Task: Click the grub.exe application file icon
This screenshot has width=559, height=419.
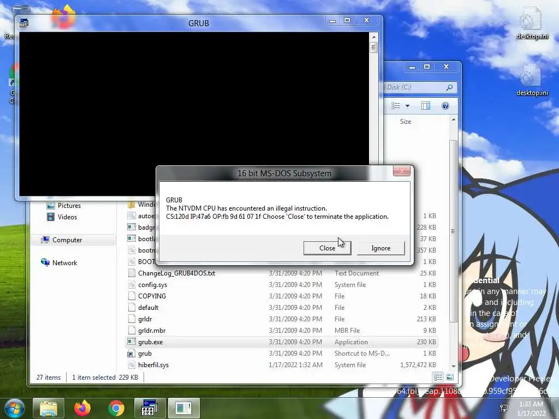Action: point(132,342)
